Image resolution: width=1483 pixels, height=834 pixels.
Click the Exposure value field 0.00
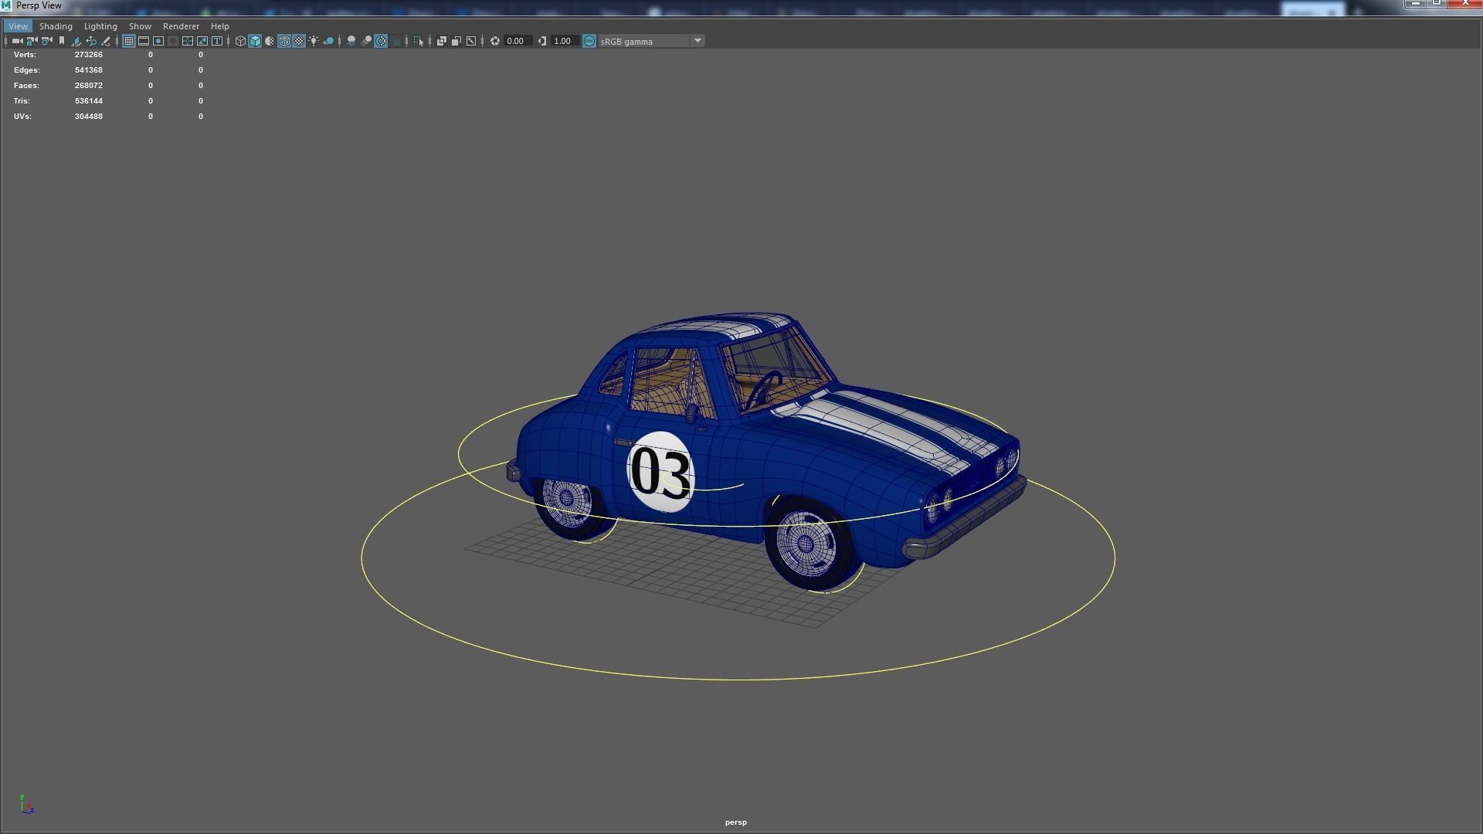point(517,41)
